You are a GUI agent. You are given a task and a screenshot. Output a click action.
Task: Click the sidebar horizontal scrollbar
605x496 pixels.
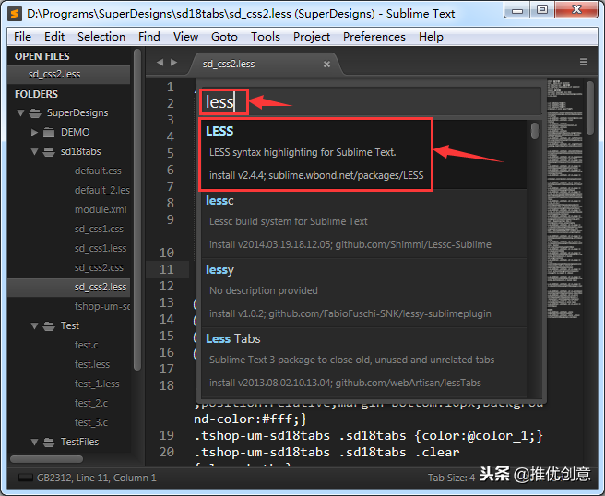point(46,459)
